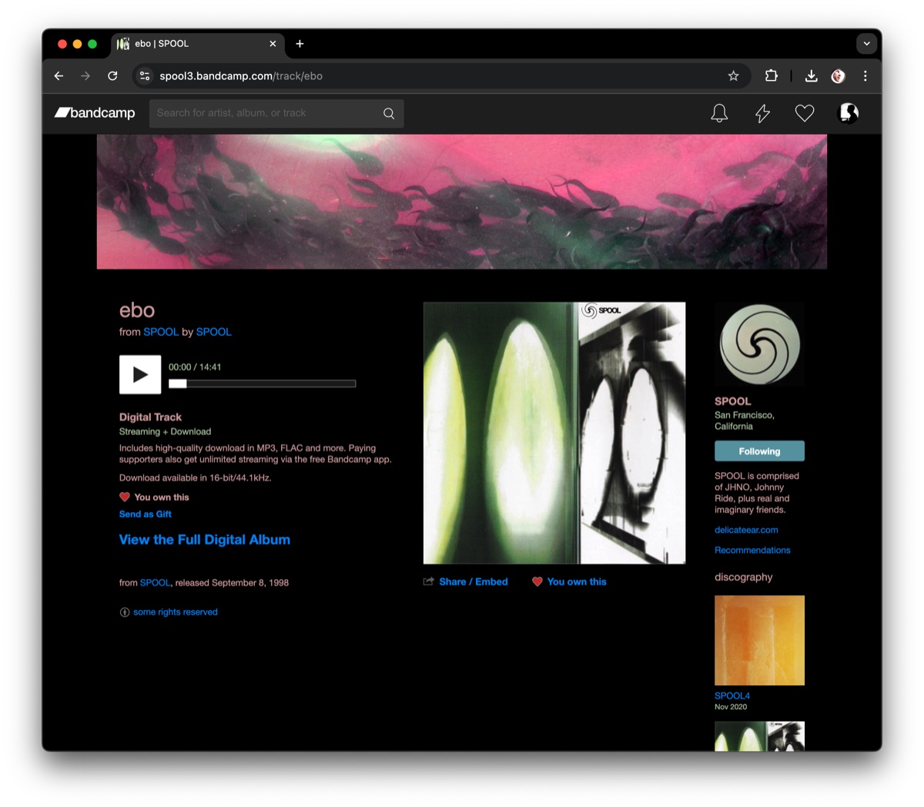This screenshot has width=924, height=807.
Task: Click the search magnifier icon
Action: [x=389, y=113]
